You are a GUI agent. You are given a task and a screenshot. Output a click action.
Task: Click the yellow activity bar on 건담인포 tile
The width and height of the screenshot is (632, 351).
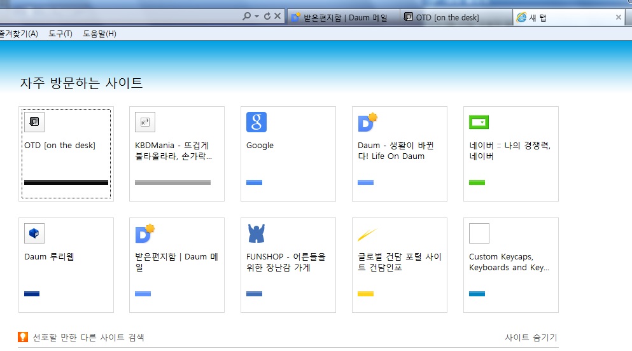click(x=365, y=294)
